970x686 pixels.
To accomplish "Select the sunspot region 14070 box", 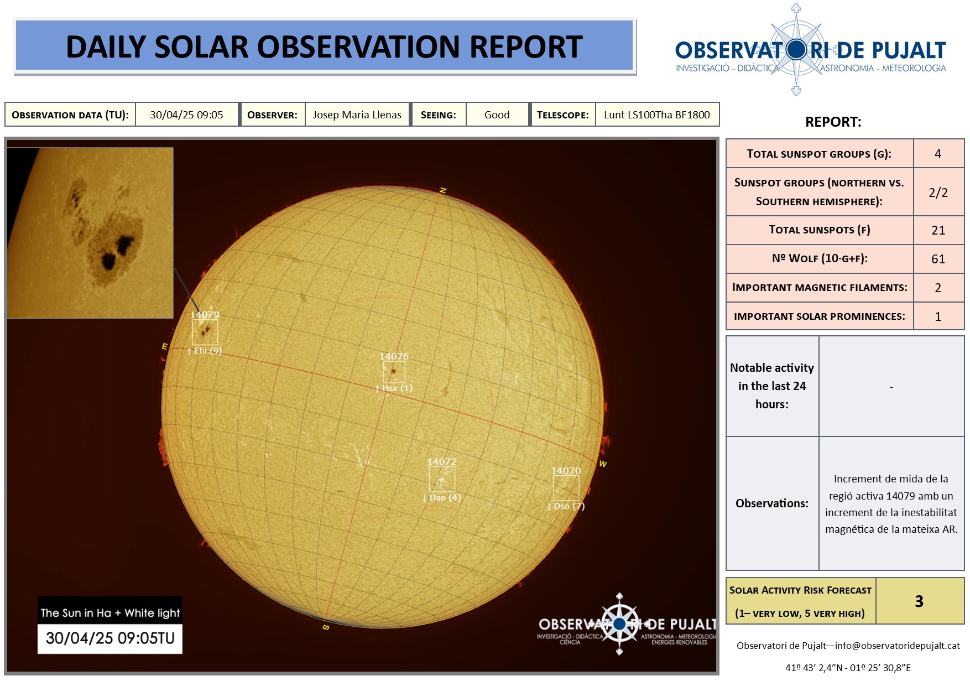I will pos(566,488).
